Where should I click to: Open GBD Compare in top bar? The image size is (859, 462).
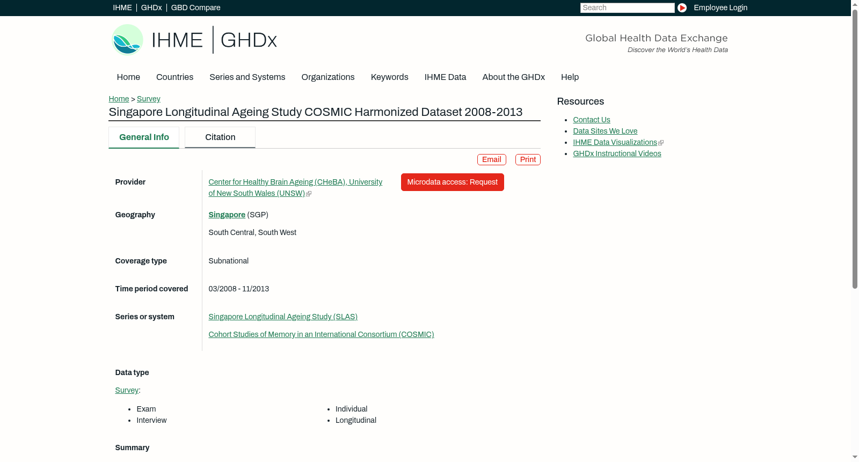[195, 8]
